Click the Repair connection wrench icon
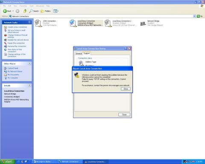Image resolution: width=205 pixels, height=164 pixels. pos(6,43)
